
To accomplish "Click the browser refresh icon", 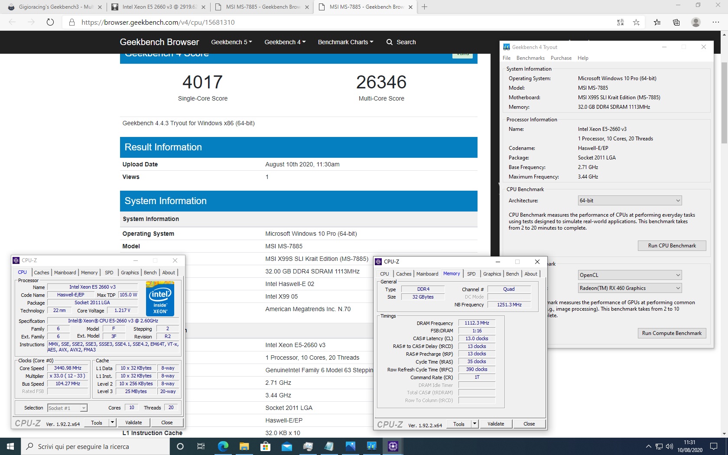I will point(50,22).
